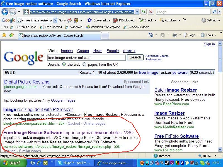Go back with the Back arrow button

(5, 12)
